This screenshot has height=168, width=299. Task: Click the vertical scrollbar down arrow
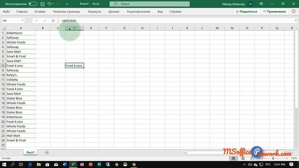(x=297, y=147)
